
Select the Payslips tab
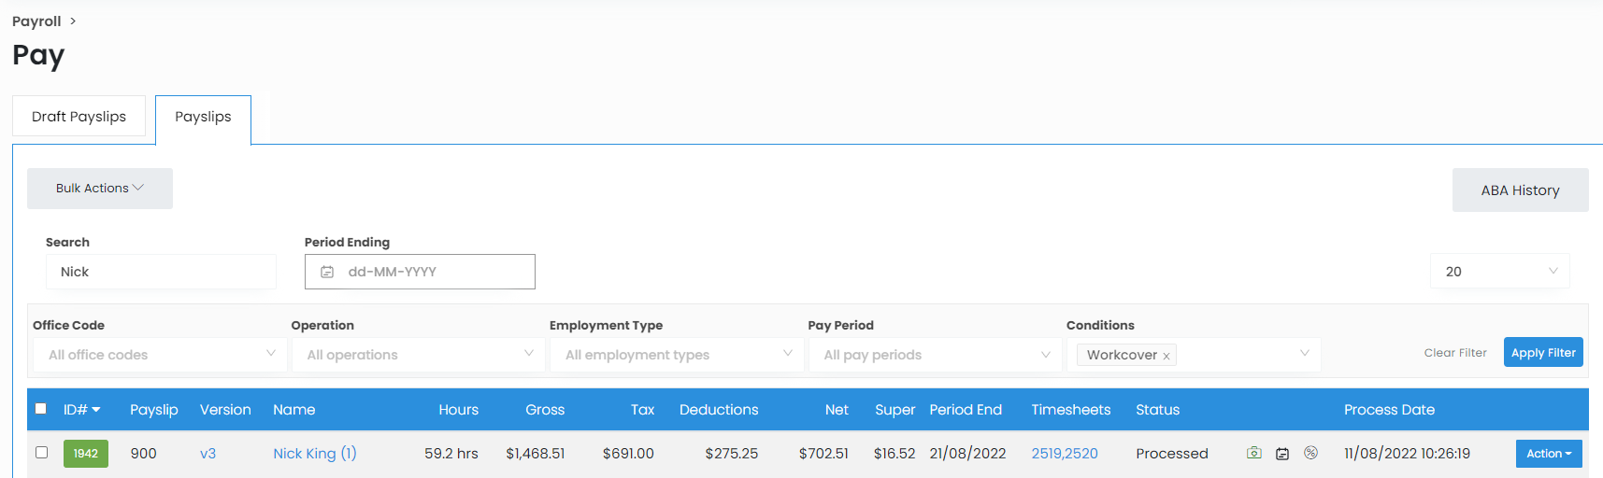click(203, 117)
